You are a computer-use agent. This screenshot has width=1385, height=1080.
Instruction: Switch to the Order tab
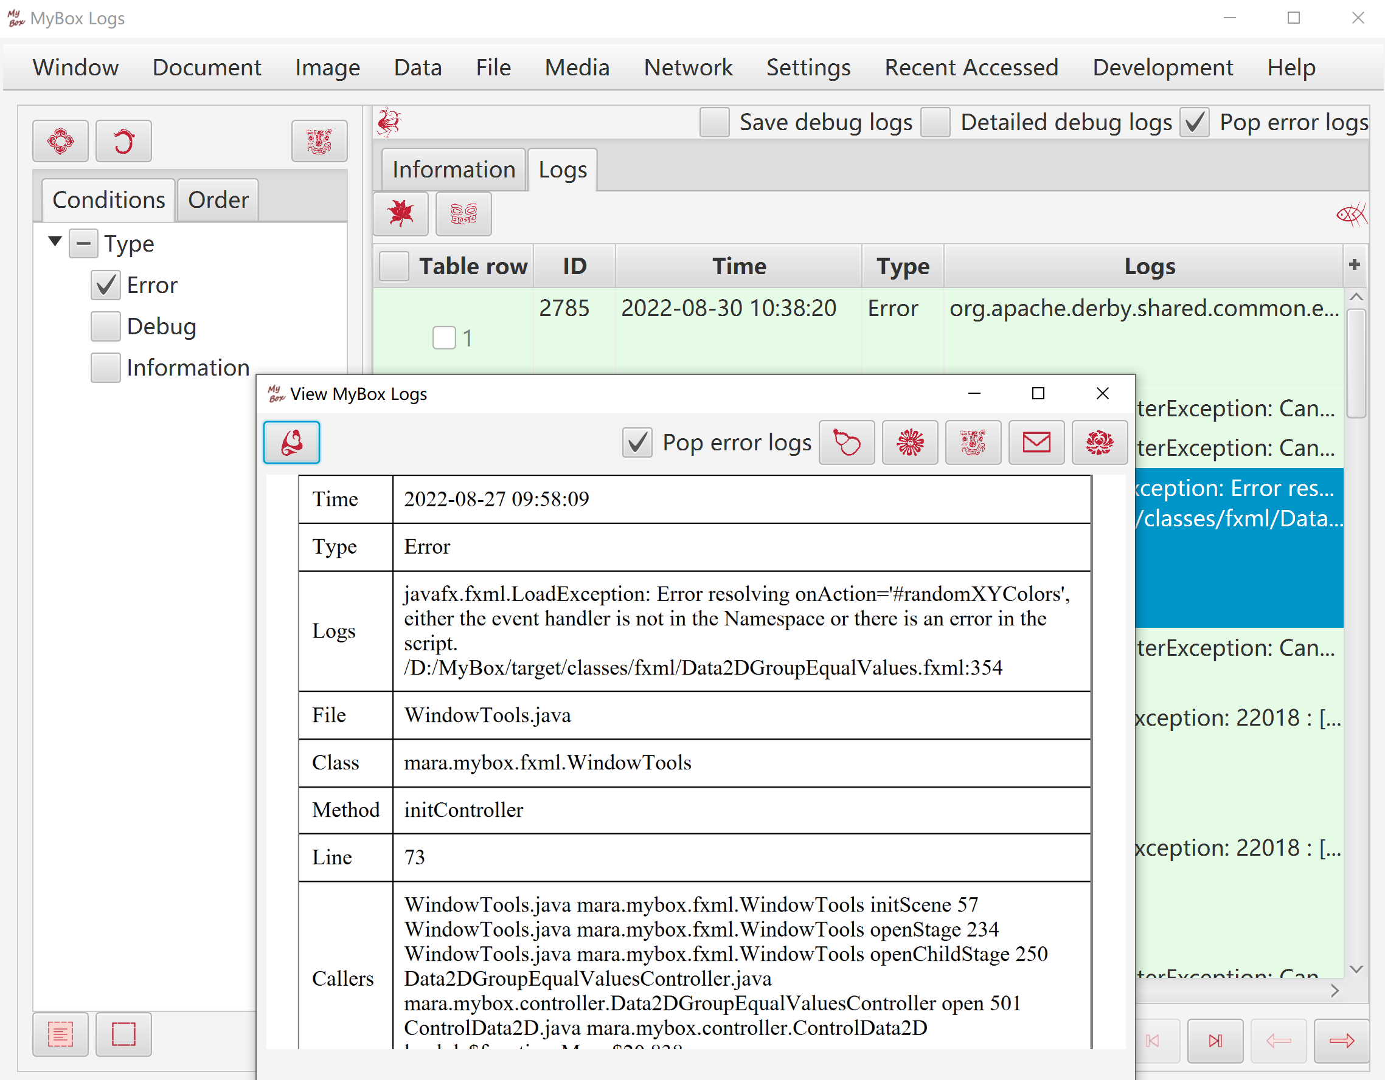coord(218,201)
